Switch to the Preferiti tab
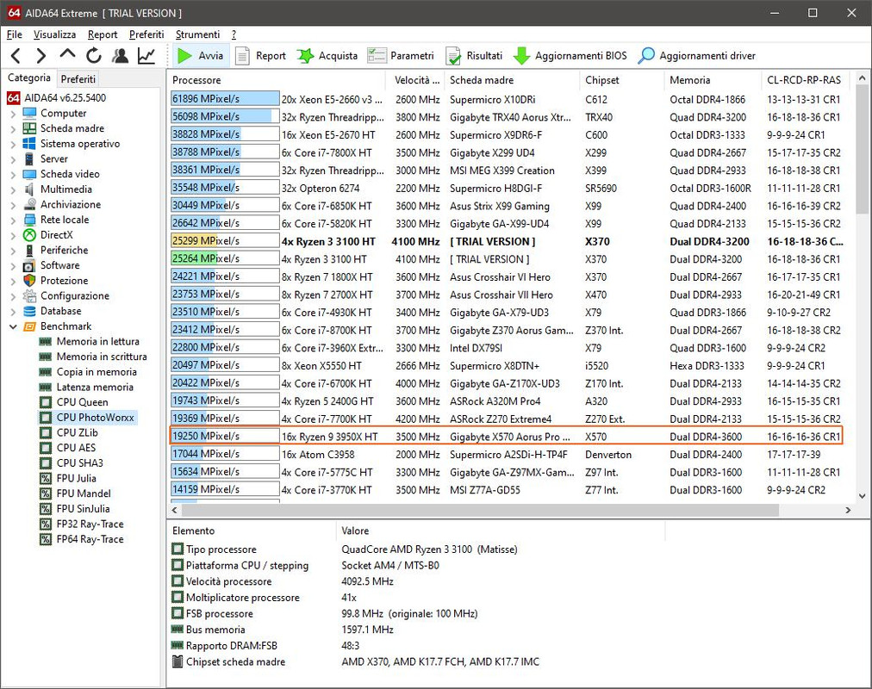This screenshot has width=872, height=689. 78,79
